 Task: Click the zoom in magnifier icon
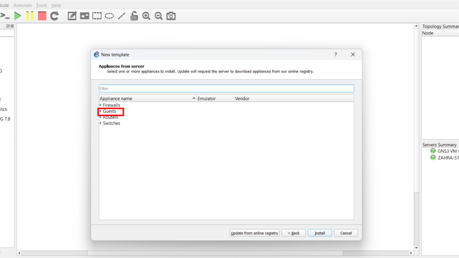click(x=146, y=16)
